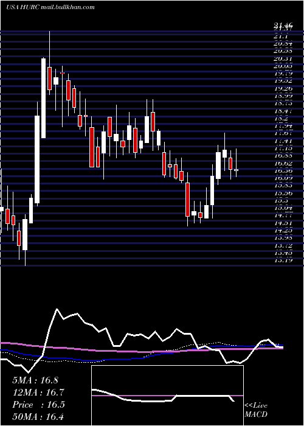Open the MACD inset chart box

167,396
